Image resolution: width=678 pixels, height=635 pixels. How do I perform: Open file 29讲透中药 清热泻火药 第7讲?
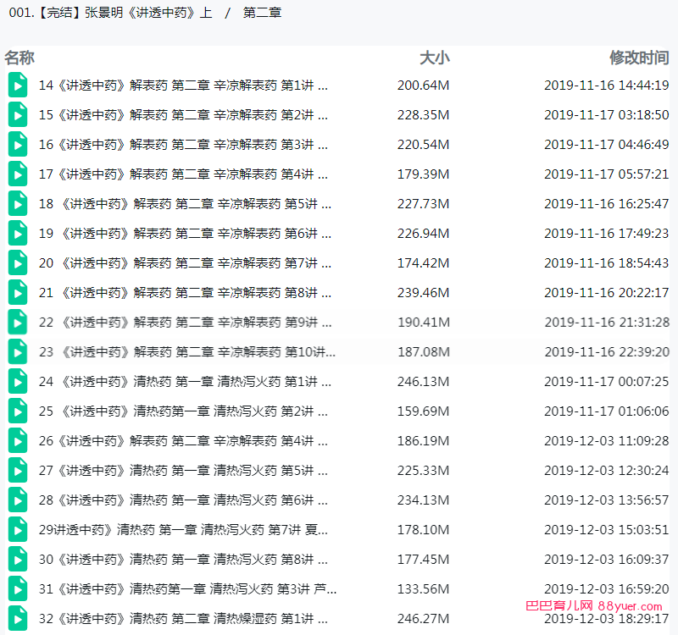(183, 530)
